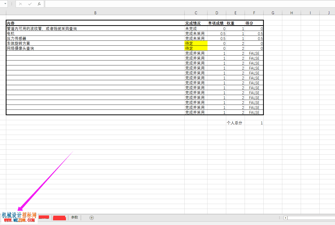Select 单项成绩 0.5 in 电机 row
This screenshot has height=225, width=335.
(x=217, y=33)
